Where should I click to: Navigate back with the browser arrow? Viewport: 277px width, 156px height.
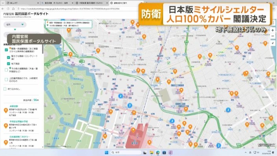coord(3,9)
